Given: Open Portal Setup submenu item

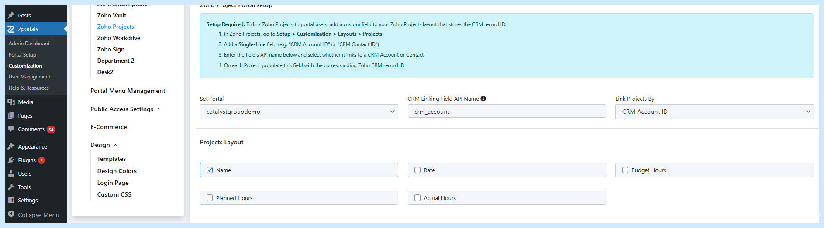Looking at the screenshot, I should [22, 55].
